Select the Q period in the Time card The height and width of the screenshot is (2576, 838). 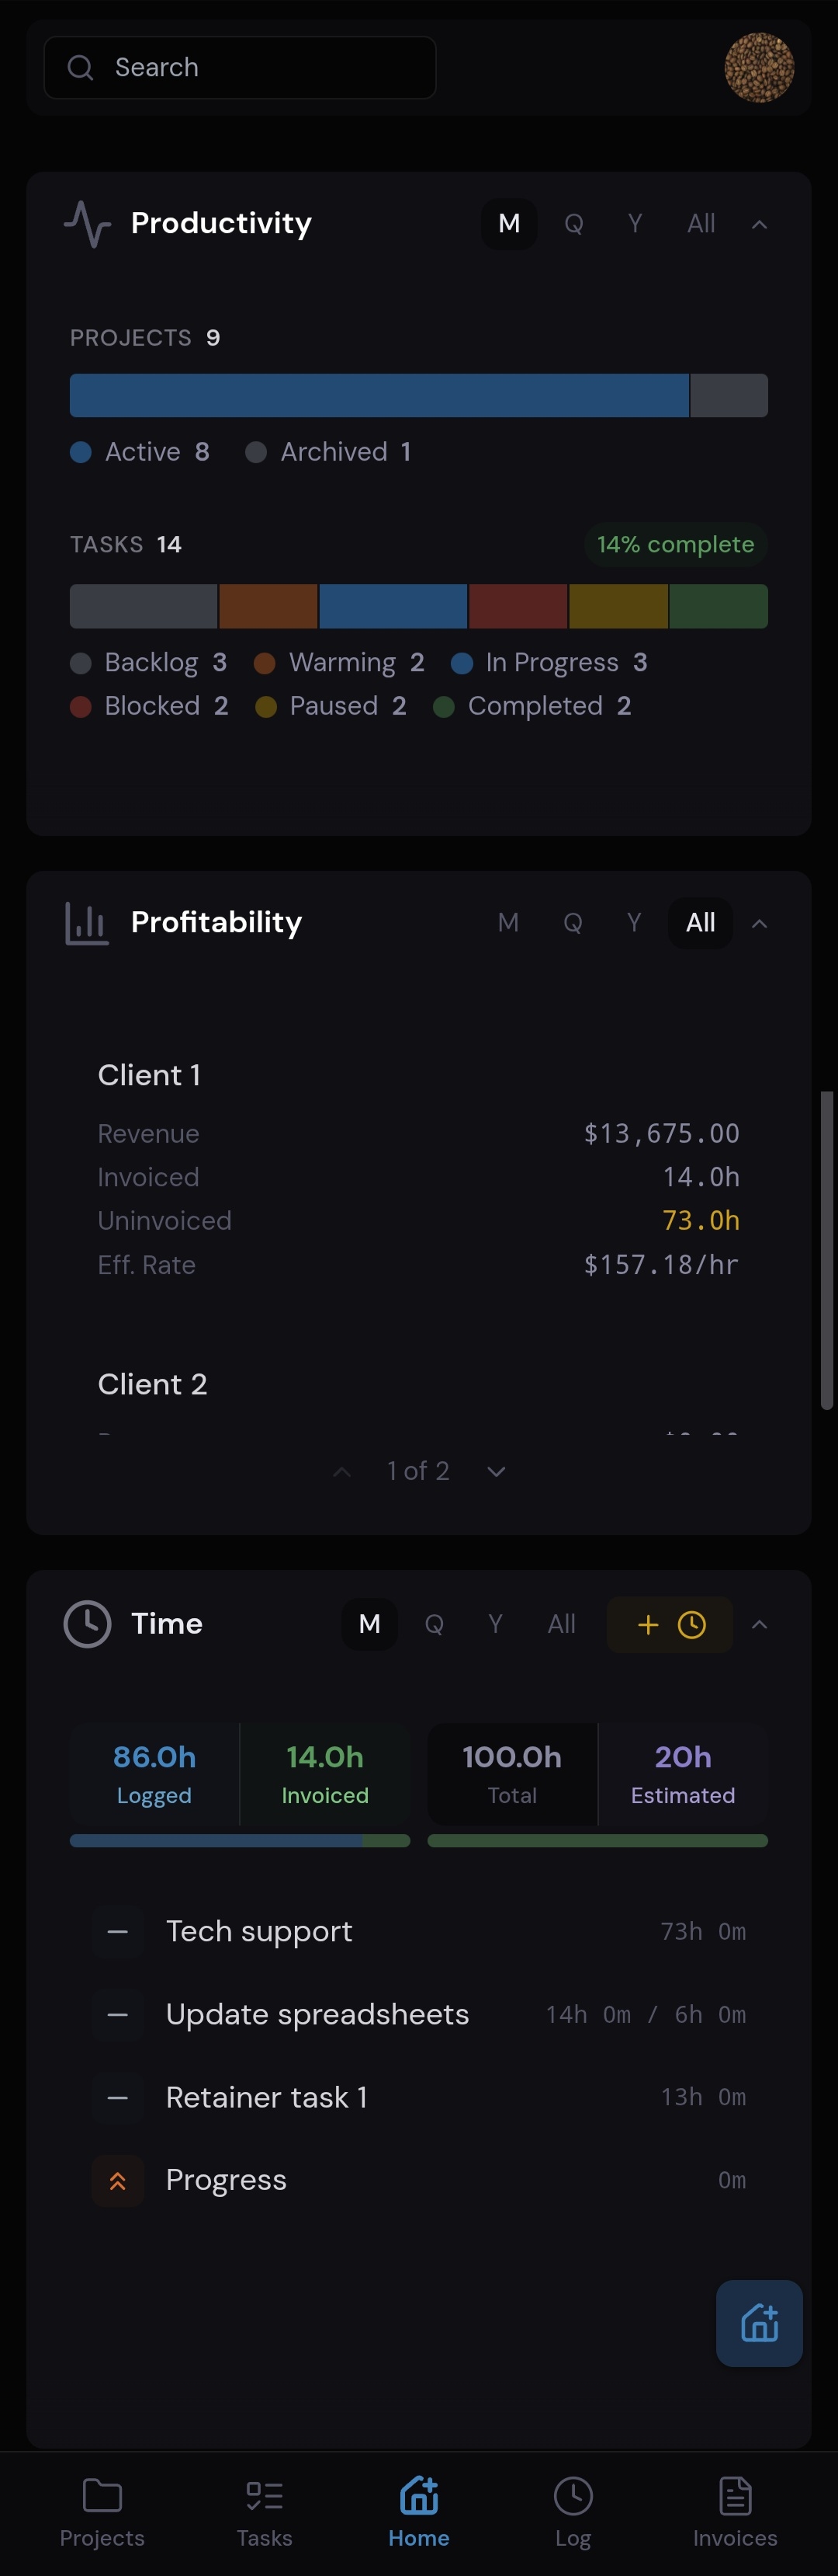click(434, 1624)
